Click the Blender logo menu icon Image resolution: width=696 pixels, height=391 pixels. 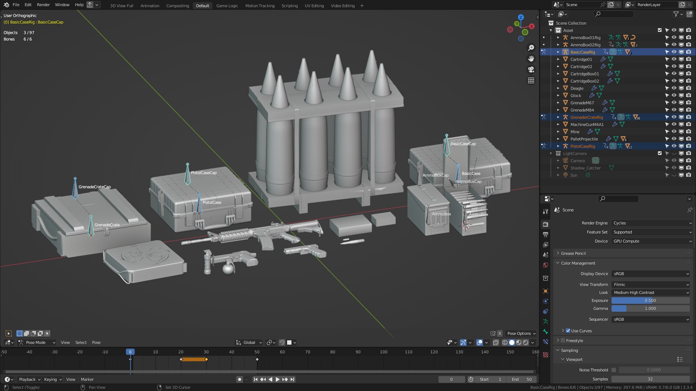pos(6,5)
